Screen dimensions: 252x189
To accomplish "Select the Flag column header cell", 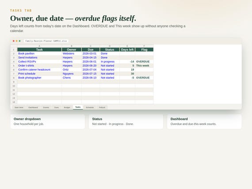I will coord(144,49).
